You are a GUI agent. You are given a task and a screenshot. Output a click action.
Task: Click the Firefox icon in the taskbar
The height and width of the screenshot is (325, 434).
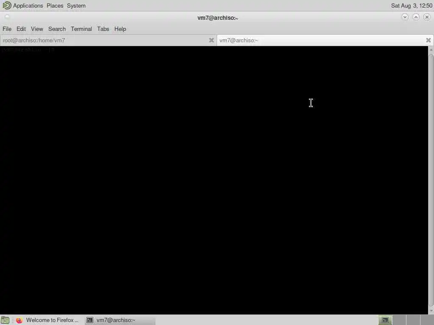(x=19, y=320)
